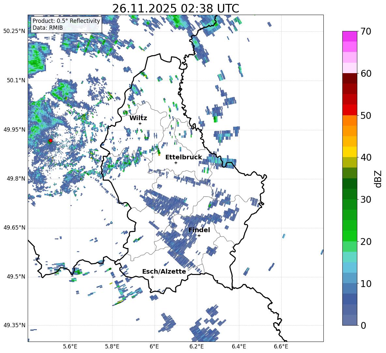Click the 6°E longitude label

coord(154,346)
